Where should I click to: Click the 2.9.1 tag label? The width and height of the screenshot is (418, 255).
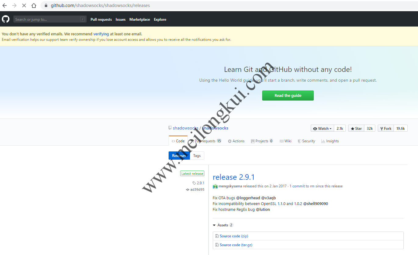point(200,183)
